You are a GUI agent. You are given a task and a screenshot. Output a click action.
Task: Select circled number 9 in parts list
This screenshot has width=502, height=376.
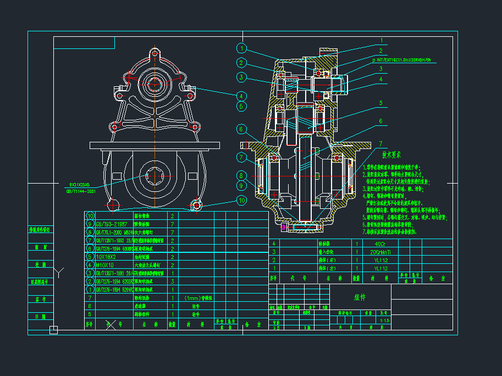point(90,224)
